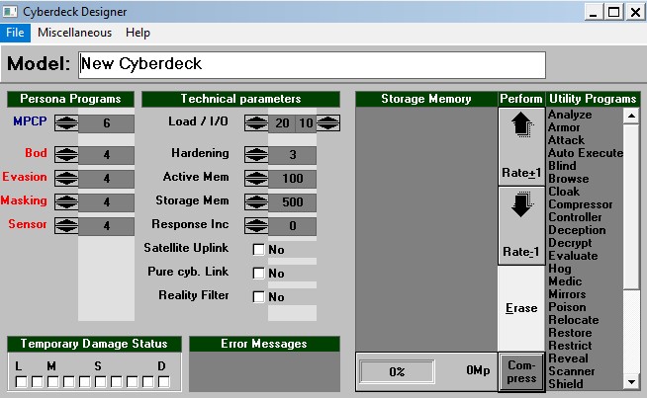Click the Rate-1 down-arrow button
Image resolution: width=647 pixels, height=398 pixels.
coord(521,226)
